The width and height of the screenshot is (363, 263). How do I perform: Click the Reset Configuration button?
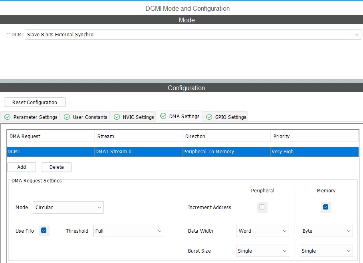coord(35,102)
